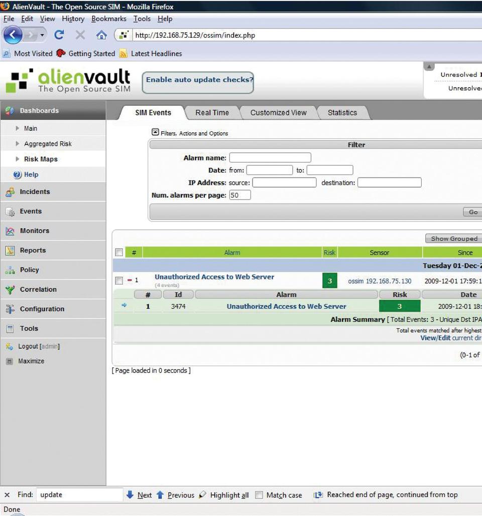Viewport: 482px width, 516px height.
Task: Click the Maximize icon in the sidebar
Action: pos(10,361)
